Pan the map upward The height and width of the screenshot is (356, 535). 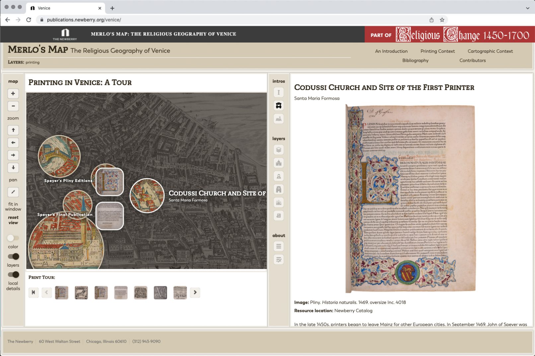click(x=13, y=130)
